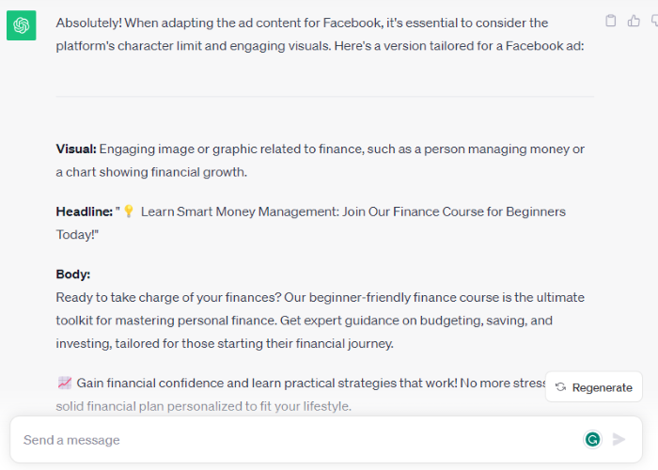Click the 'Visual:' bold label
The height and width of the screenshot is (470, 658).
(x=76, y=149)
